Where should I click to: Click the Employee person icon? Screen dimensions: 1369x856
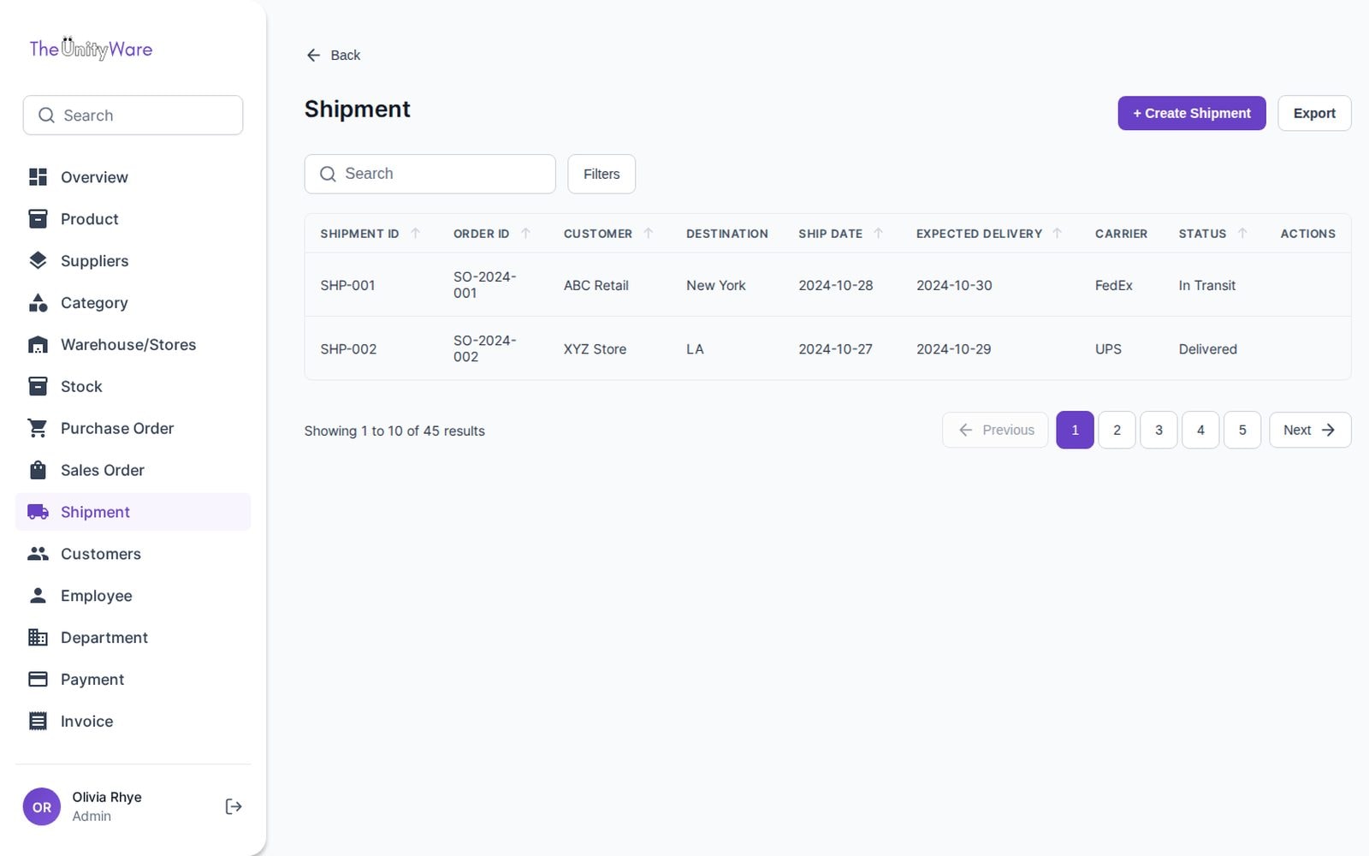point(38,596)
